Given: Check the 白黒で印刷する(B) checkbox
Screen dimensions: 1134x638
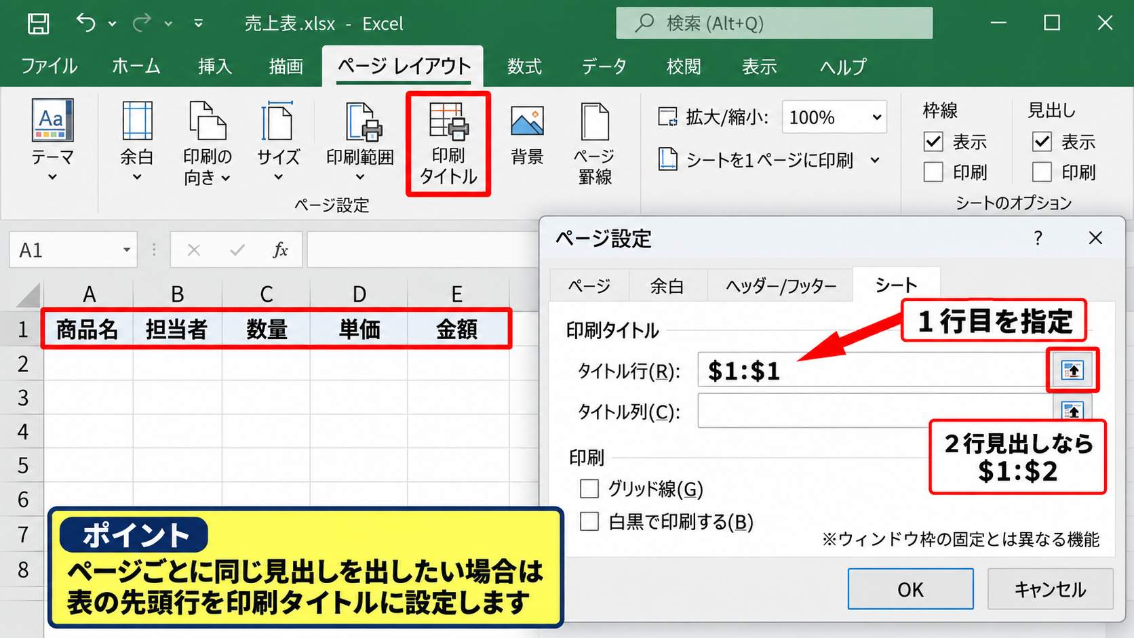Looking at the screenshot, I should click(x=589, y=521).
